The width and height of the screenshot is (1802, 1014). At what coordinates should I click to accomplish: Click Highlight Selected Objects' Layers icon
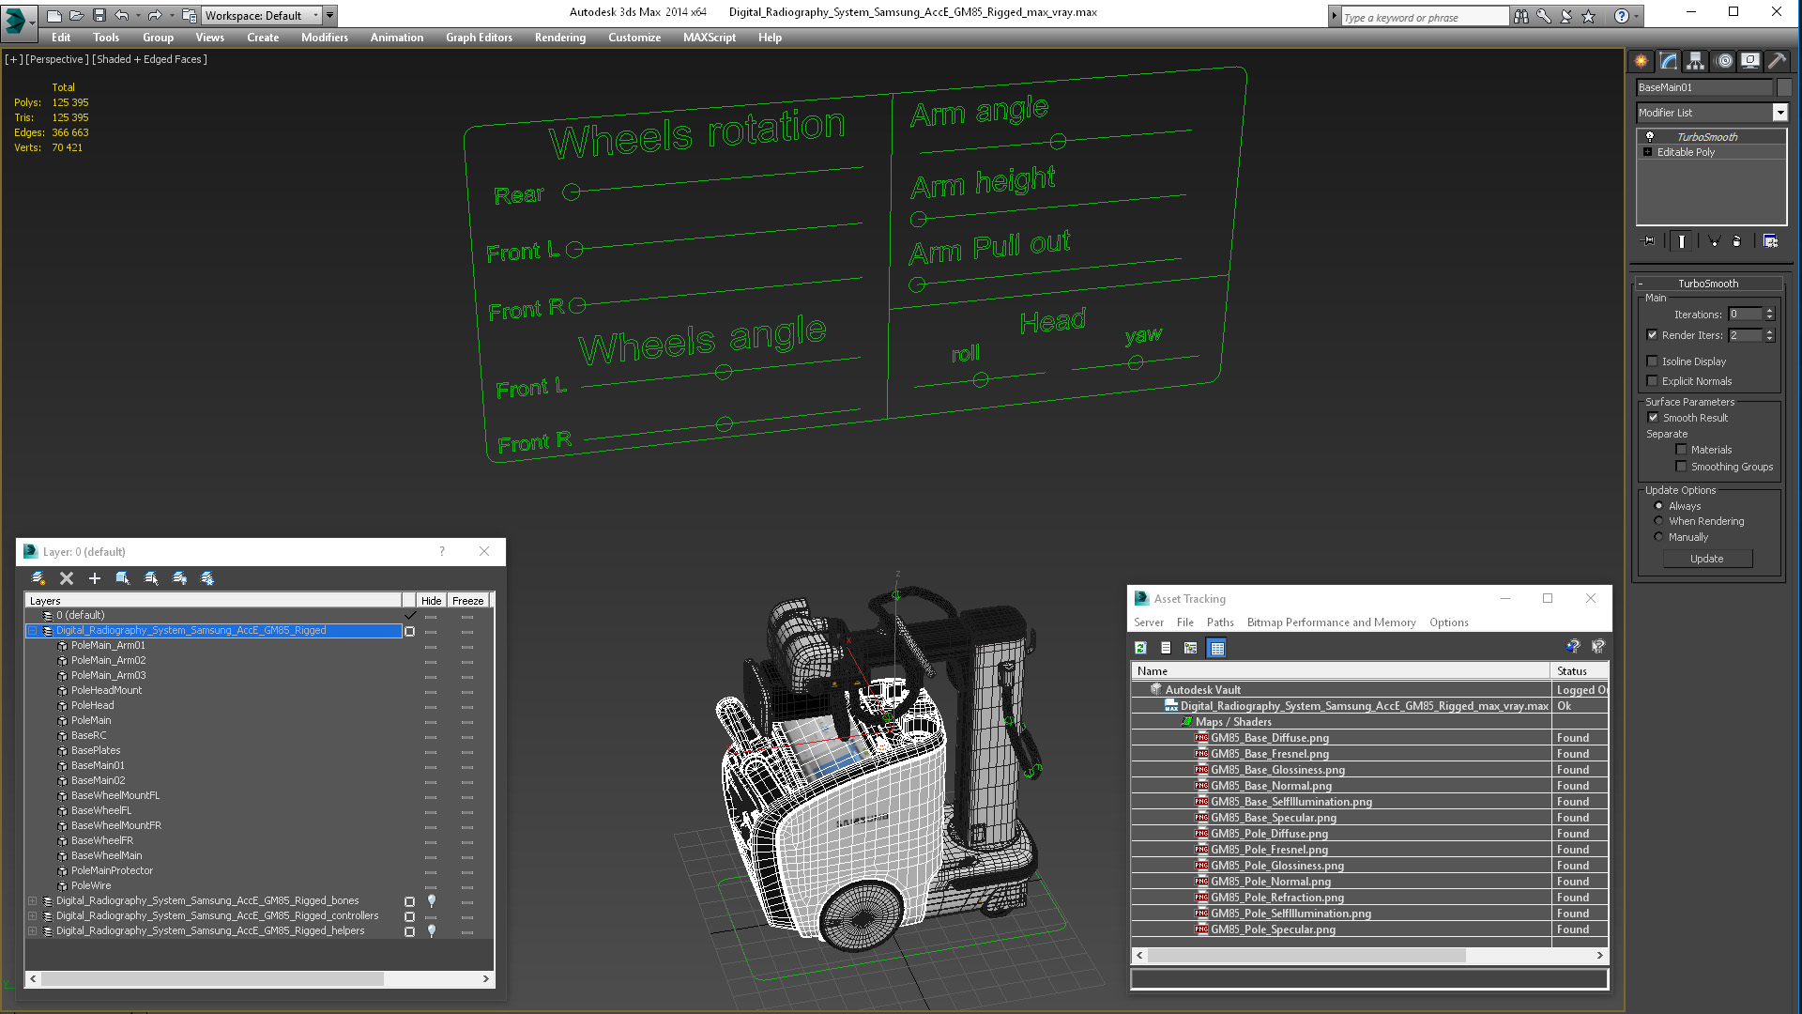pyautogui.click(x=151, y=578)
